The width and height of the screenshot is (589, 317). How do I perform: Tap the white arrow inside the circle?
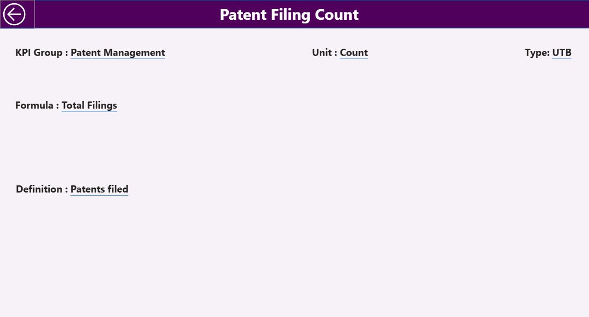[x=16, y=14]
